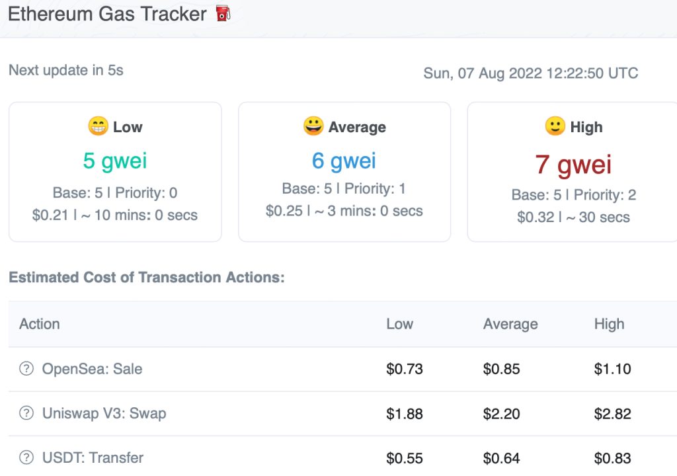Image resolution: width=677 pixels, height=476 pixels.
Task: Open the help tooltip for Uniswap V3: Swap
Action: [26, 413]
